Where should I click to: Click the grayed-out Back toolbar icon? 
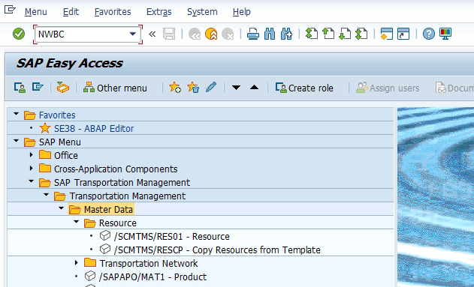pos(195,34)
